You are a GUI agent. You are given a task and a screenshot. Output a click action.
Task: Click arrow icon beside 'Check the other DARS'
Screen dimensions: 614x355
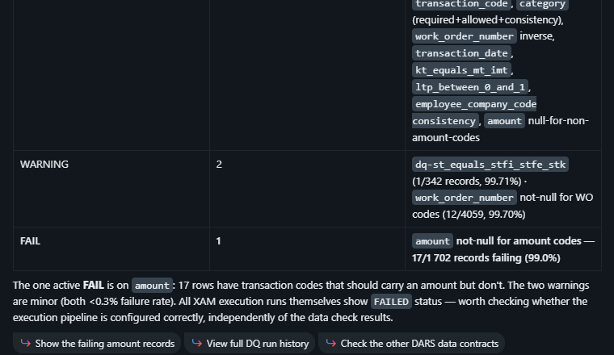331,343
